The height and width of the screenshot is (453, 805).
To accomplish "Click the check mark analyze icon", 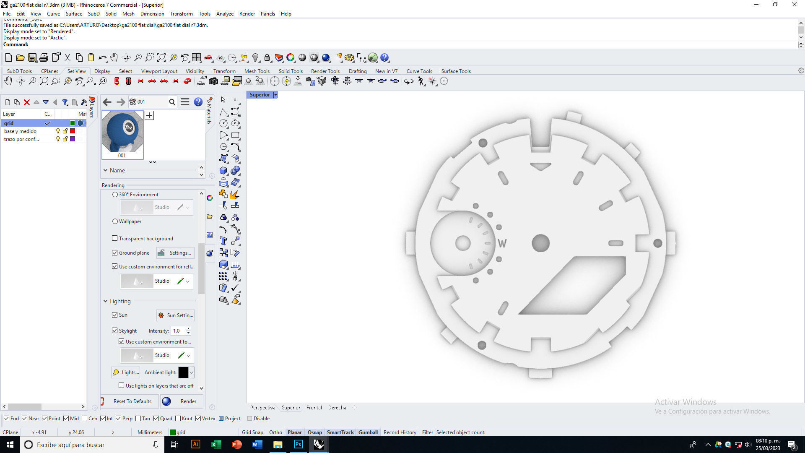I will coord(235,288).
